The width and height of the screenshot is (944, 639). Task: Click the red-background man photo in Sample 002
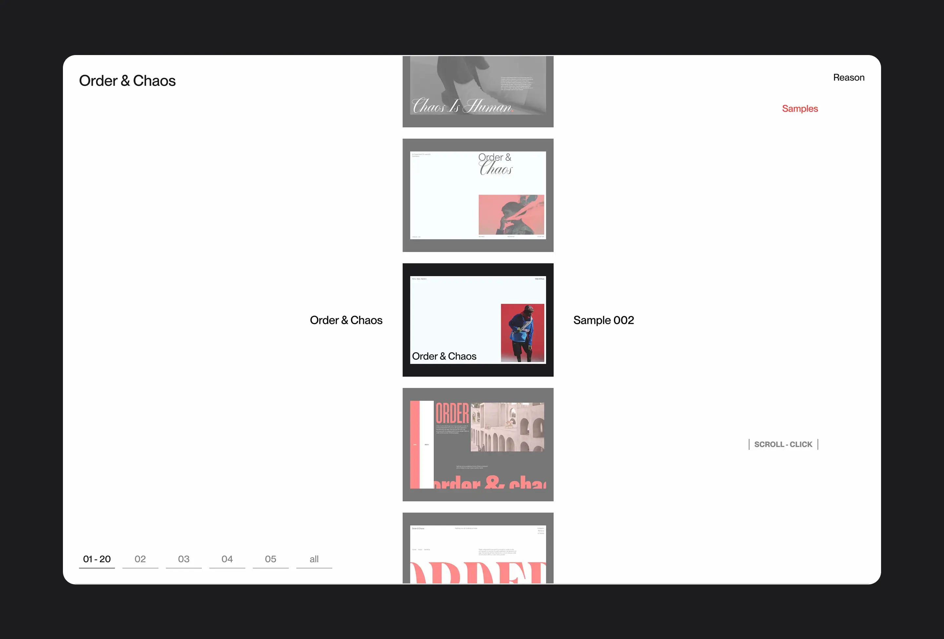tap(522, 333)
